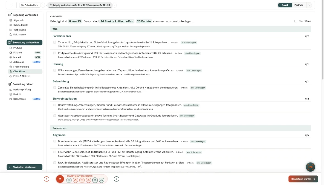Check the Feuerwehr-Schlüsseldepot item
The image size is (324, 185).
pos(54,152)
